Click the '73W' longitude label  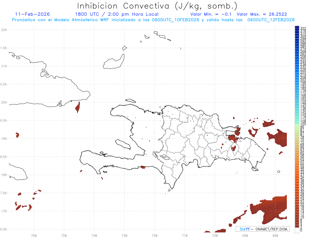pyautogui.click(x=124, y=235)
